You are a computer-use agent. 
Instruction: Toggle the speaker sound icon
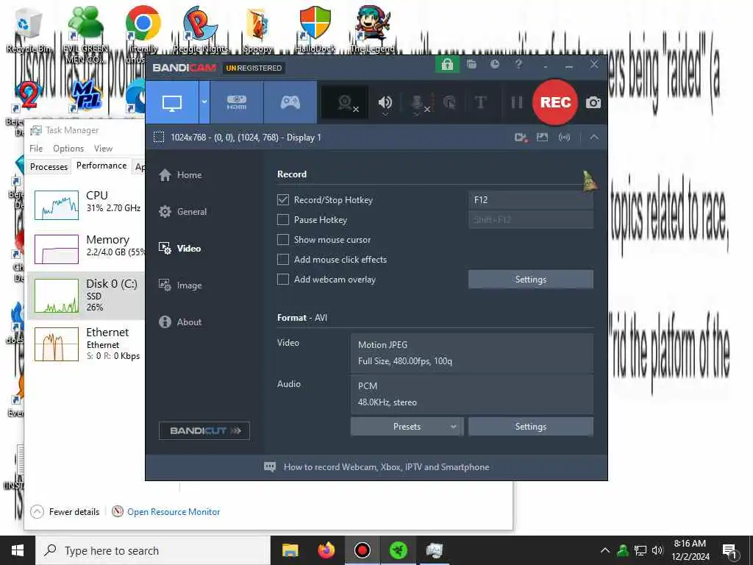[385, 102]
